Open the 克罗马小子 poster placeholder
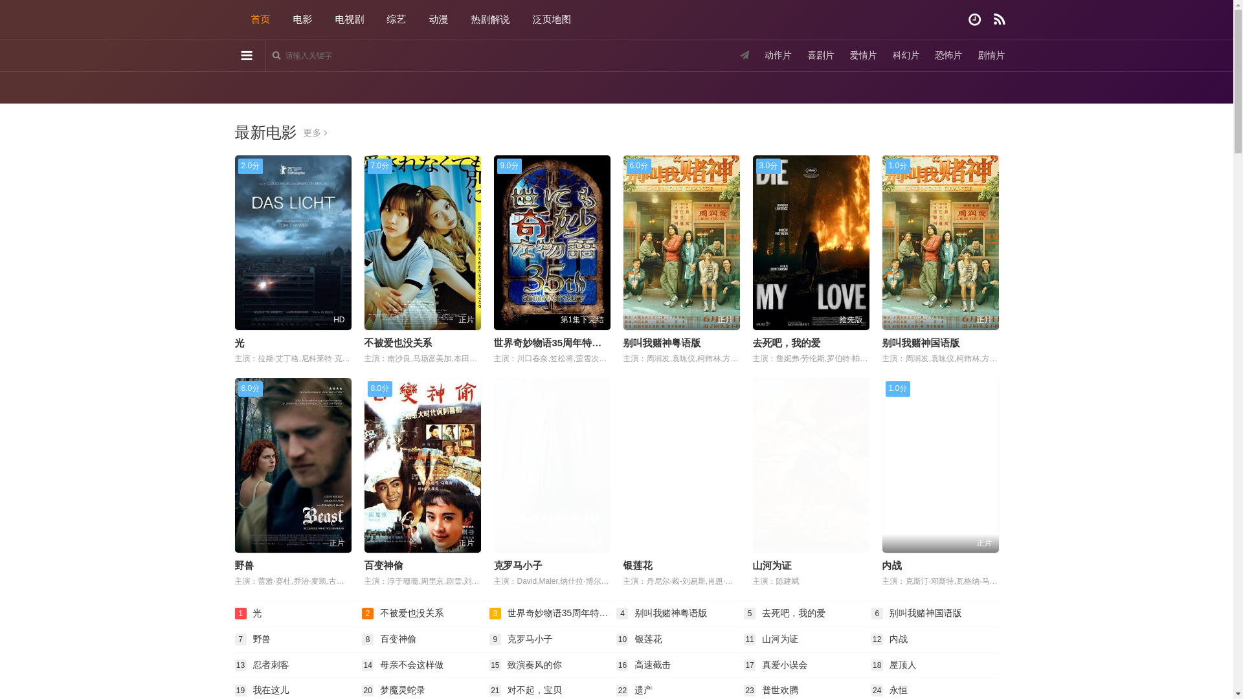 coord(552,465)
